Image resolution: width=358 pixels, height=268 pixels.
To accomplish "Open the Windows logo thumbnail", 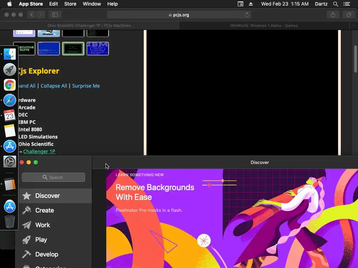I will (49, 33).
